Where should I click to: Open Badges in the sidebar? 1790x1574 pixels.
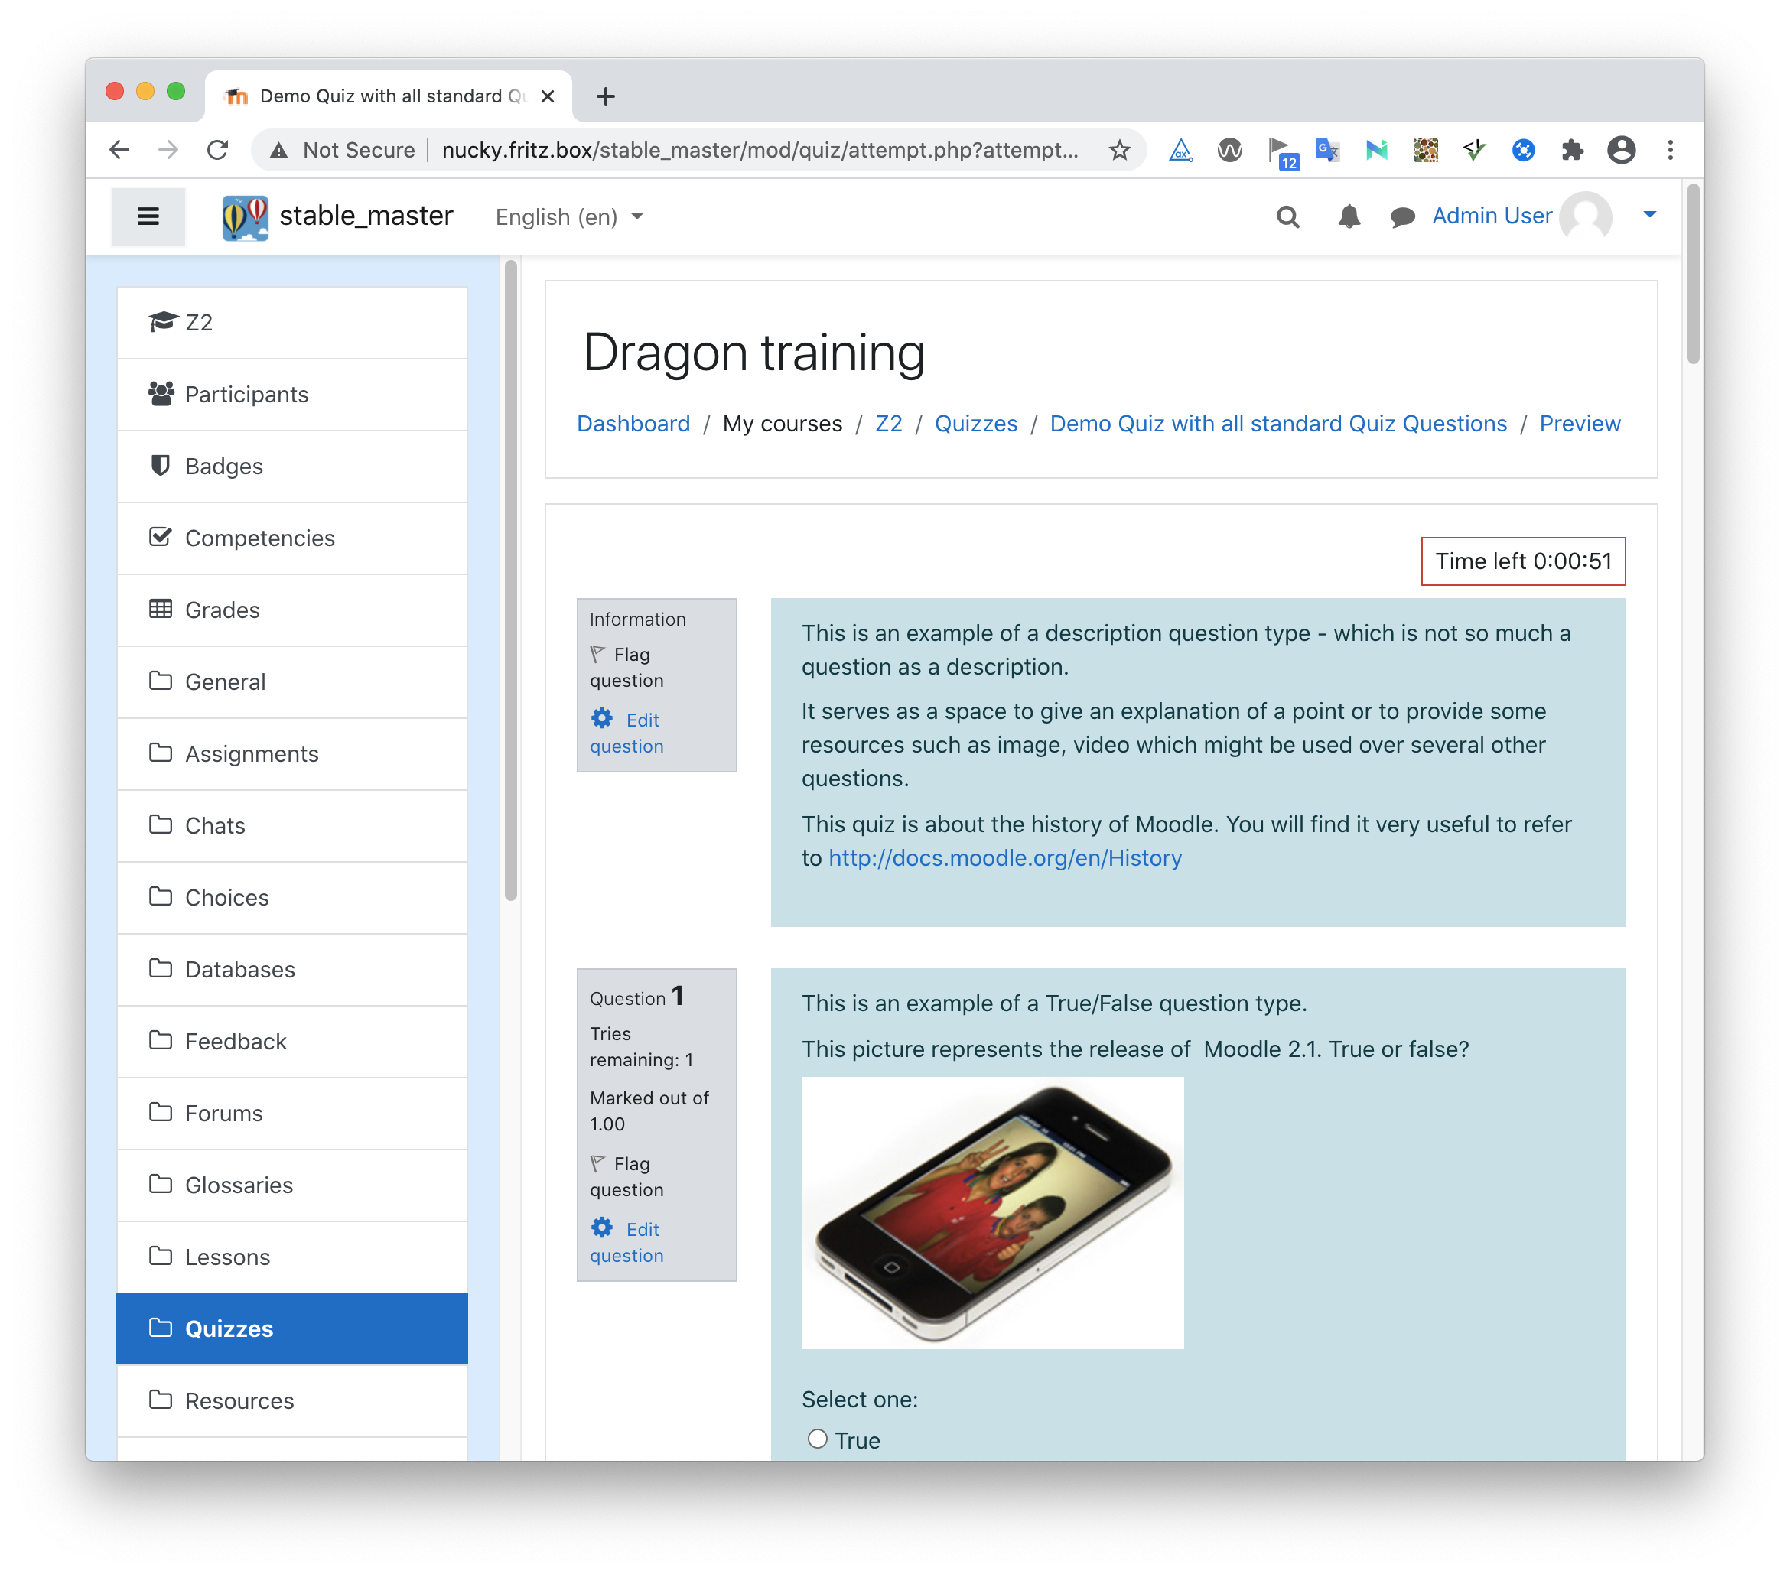(x=291, y=466)
